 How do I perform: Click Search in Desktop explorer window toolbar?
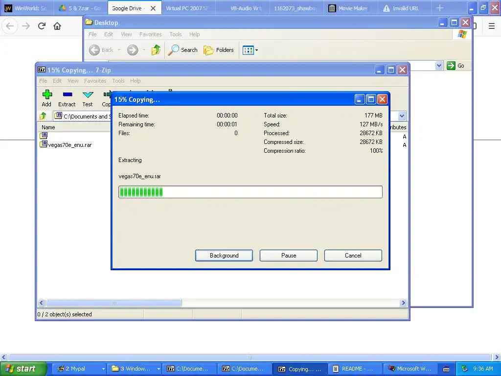(183, 50)
